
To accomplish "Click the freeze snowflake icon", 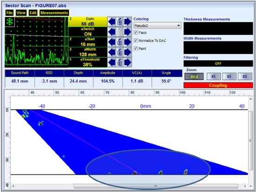I will click(x=10, y=22).
